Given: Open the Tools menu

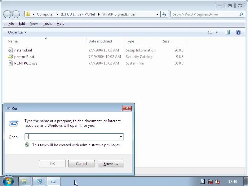Looking at the screenshot, I should [x=47, y=24].
